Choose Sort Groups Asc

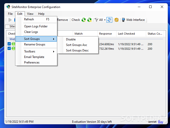coord(78,45)
